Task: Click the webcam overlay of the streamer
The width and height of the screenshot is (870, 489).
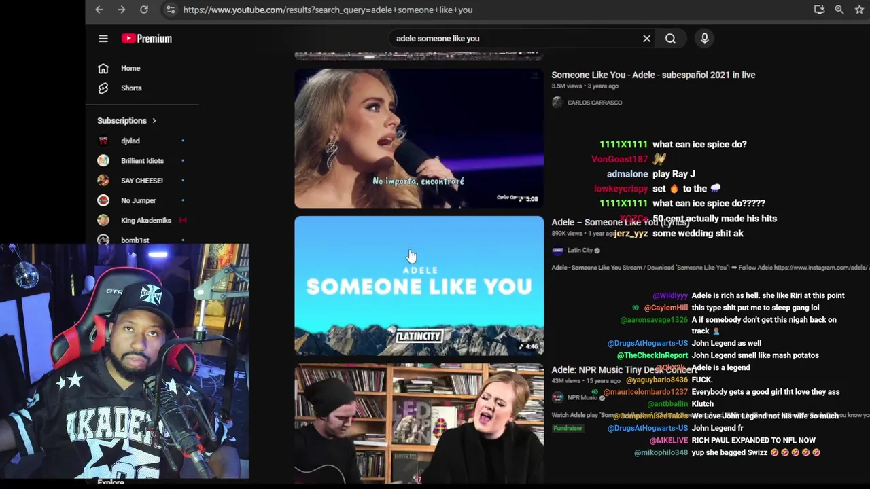Action: tap(124, 361)
